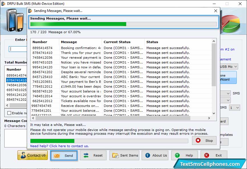Select the 'Tickets available now for' message

coord(81,101)
